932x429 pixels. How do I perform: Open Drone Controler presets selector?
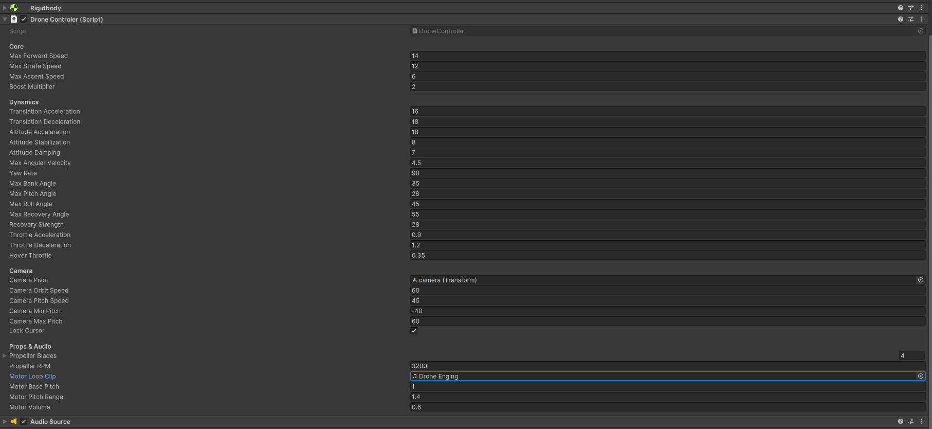tap(911, 19)
